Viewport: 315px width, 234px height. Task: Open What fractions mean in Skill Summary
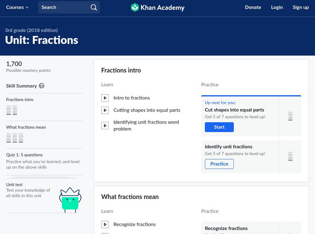coord(26,127)
